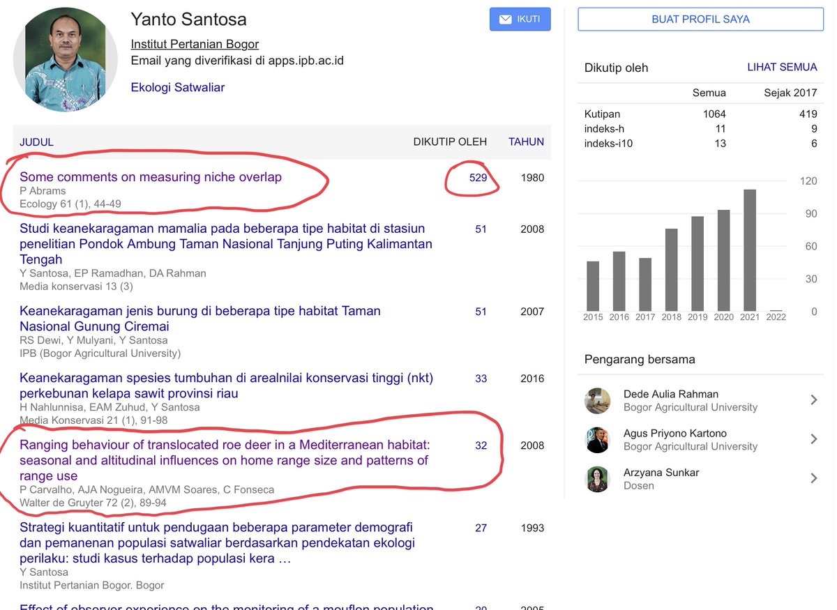
Task: Click the 2018 bar in citation chart
Action: coord(671,270)
